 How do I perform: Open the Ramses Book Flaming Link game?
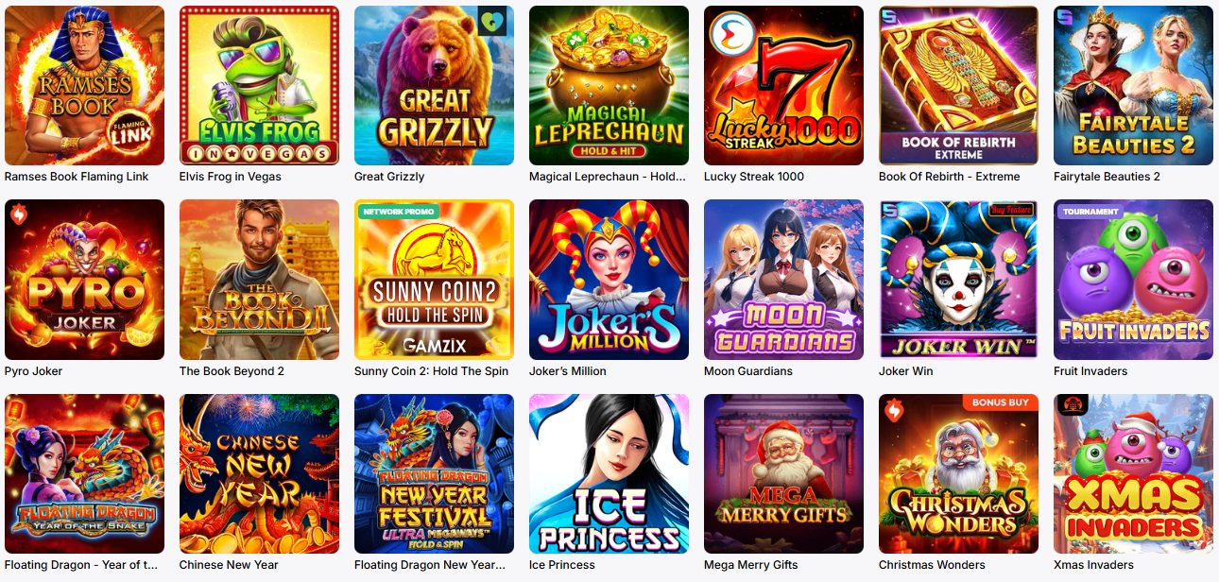(x=84, y=86)
